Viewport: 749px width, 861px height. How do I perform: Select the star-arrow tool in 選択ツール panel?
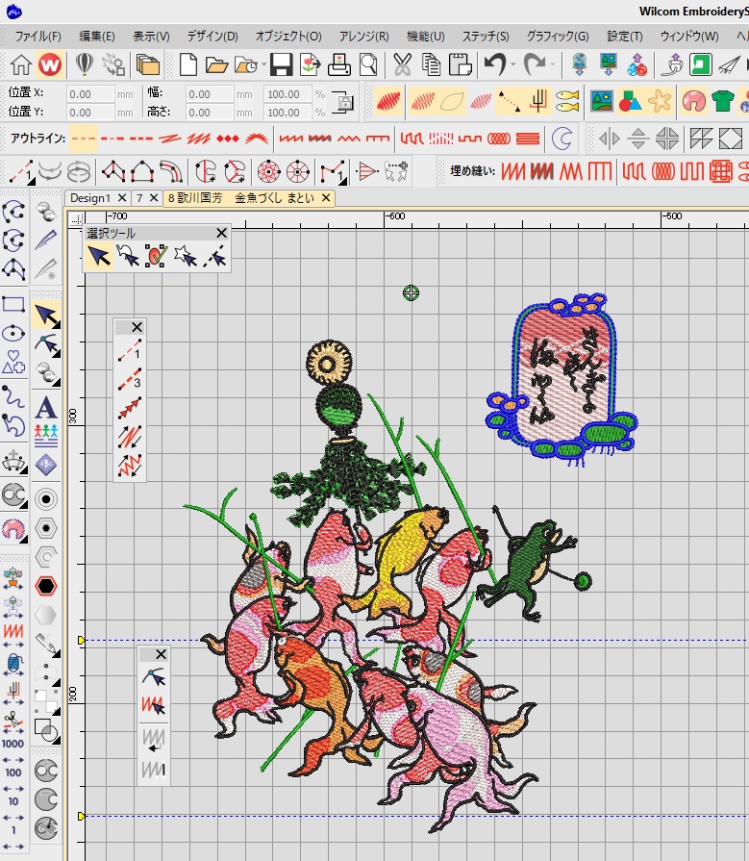[185, 257]
